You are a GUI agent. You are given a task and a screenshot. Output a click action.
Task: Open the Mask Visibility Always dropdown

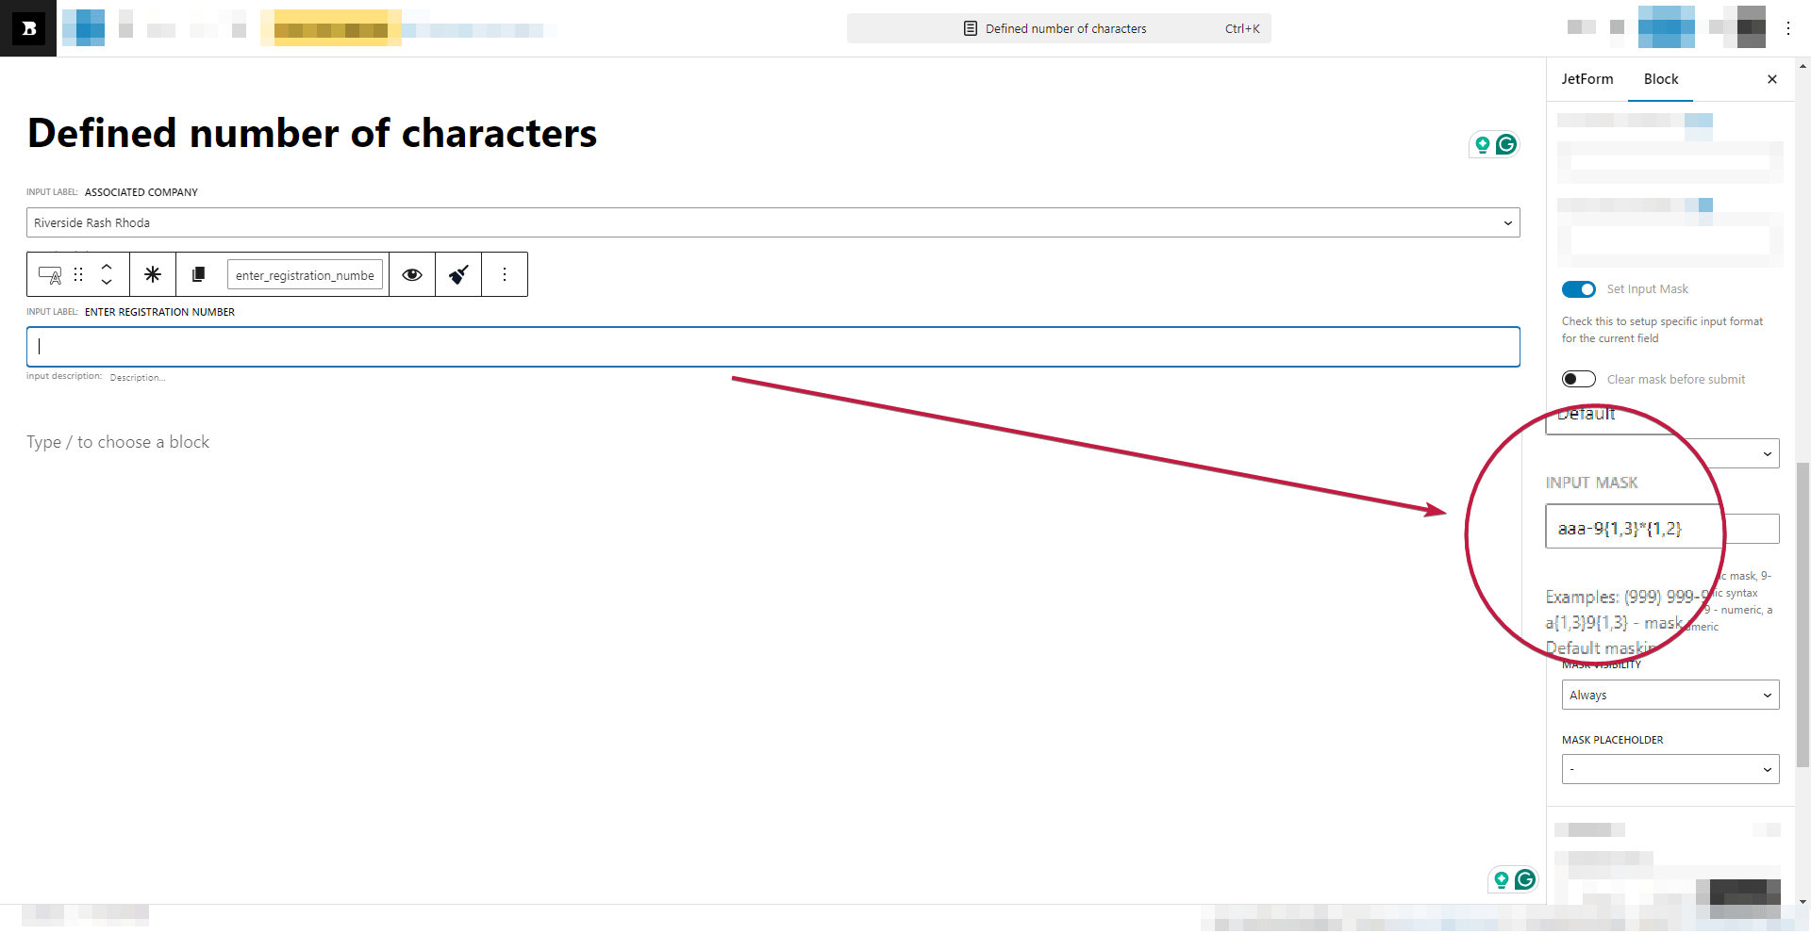(x=1670, y=695)
